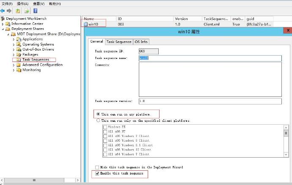Click the Deployment Shares folder icon

pos(8,29)
